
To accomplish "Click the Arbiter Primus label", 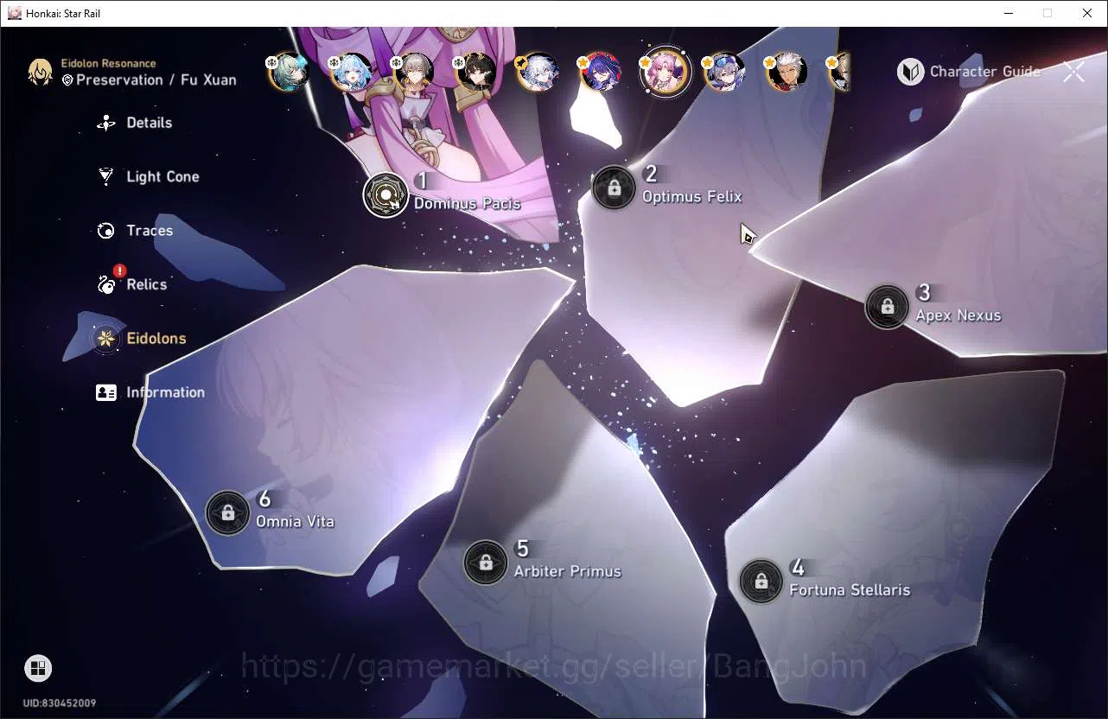I will tap(568, 571).
